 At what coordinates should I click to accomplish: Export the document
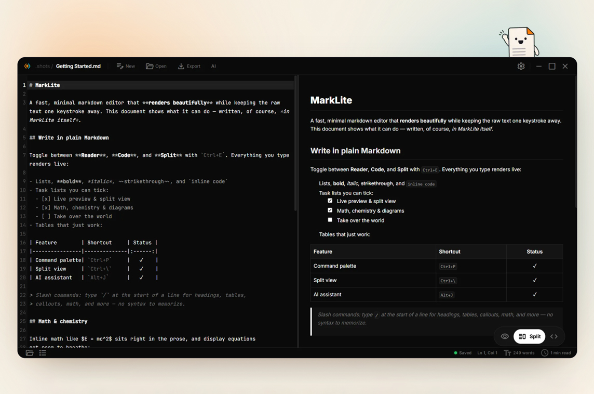click(189, 66)
